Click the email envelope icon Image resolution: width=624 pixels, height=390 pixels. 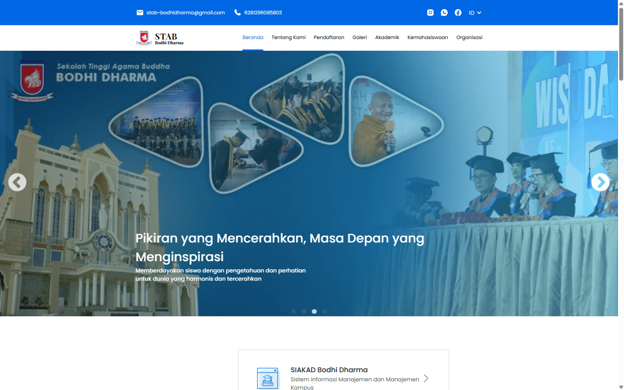coord(140,13)
